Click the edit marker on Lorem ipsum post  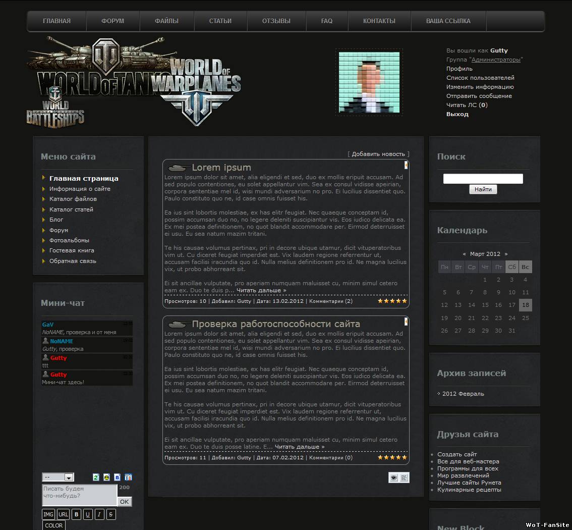point(406,165)
